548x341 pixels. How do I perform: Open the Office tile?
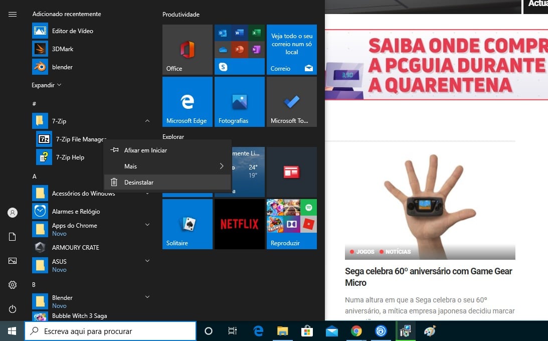(x=188, y=50)
